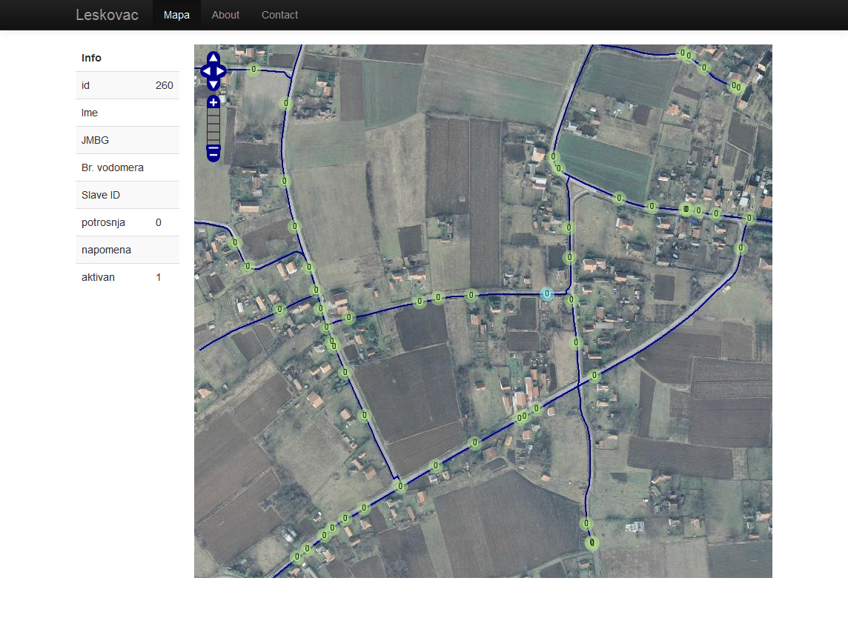Screen dimensions: 848x618
Task: Pan the map right with the arrow
Action: coord(222,71)
